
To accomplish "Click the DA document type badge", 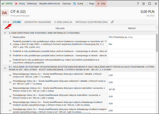I will pyautogui.click(x=4, y=13).
